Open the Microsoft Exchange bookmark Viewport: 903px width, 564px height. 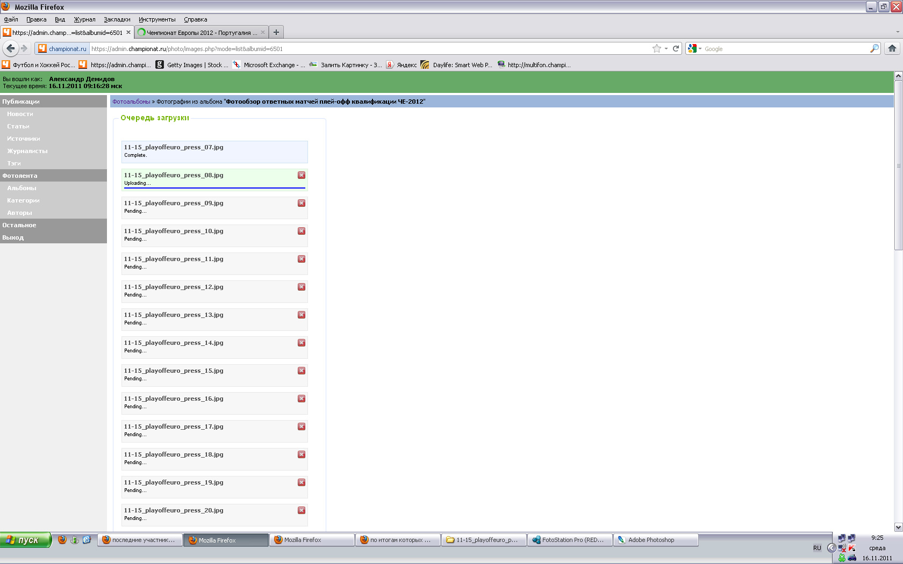269,64
